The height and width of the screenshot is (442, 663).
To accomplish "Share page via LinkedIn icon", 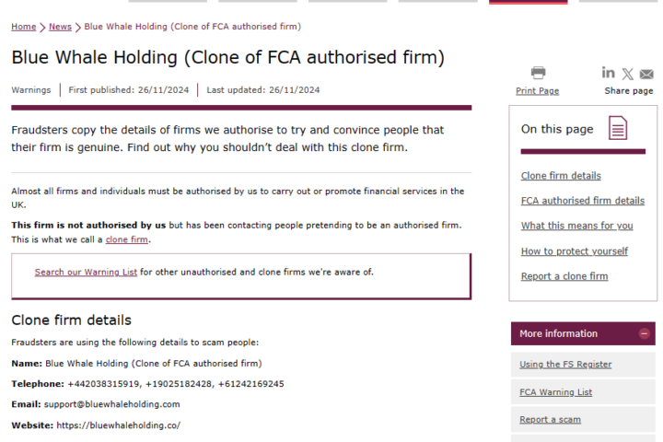I will [x=609, y=73].
